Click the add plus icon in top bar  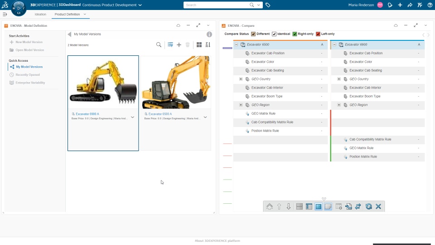coord(400,5)
